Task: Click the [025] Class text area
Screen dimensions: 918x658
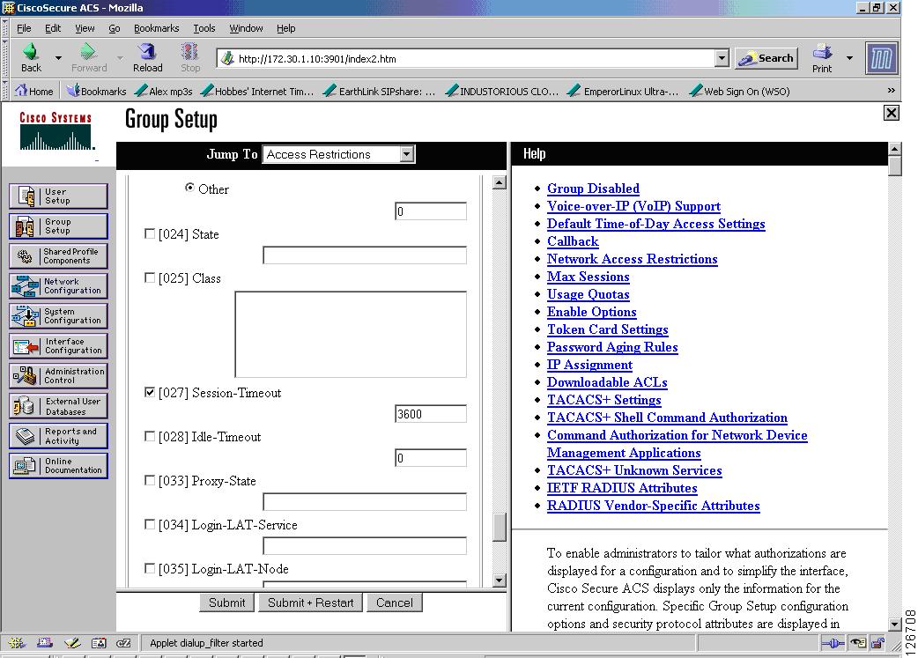Action: (351, 334)
